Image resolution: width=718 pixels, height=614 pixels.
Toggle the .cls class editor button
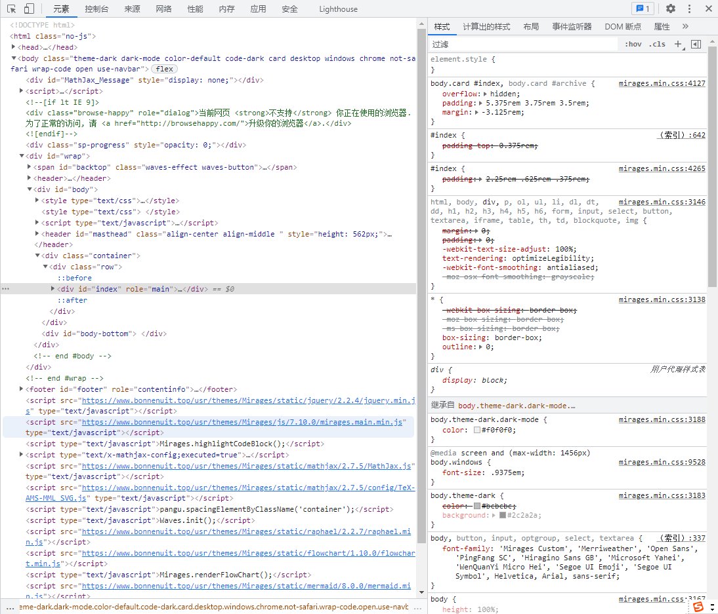pos(657,44)
